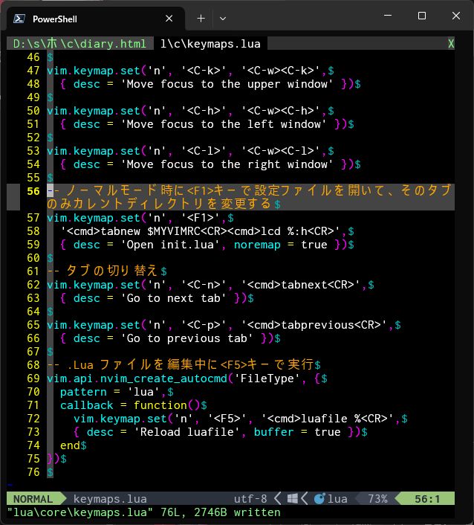The image size is (474, 525).
Task: Close the PowerShell terminal tab
Action: point(169,18)
